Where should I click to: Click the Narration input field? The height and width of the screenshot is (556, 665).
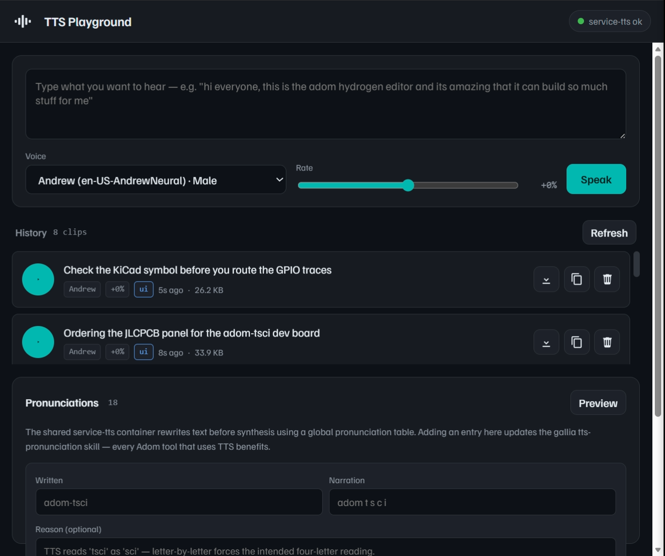click(x=472, y=502)
